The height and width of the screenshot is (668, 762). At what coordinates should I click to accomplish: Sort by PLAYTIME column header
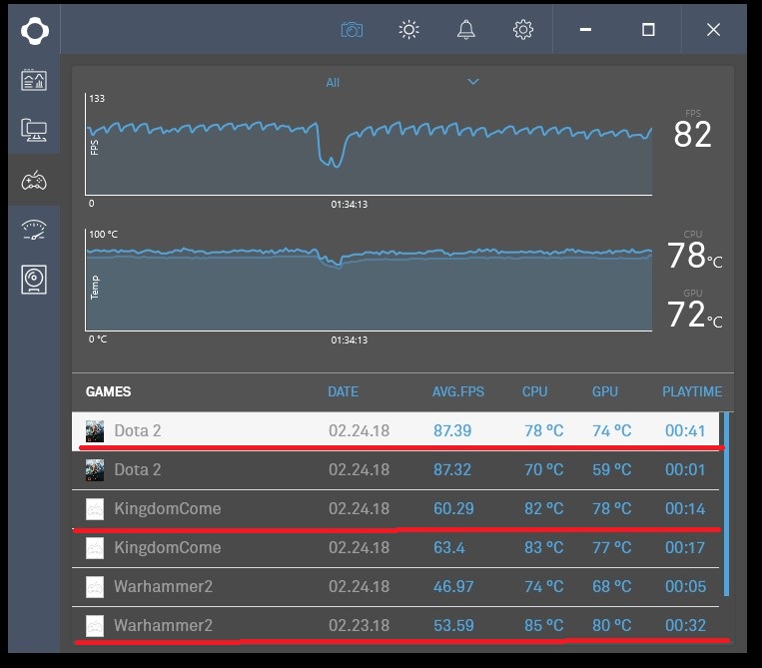tap(692, 391)
